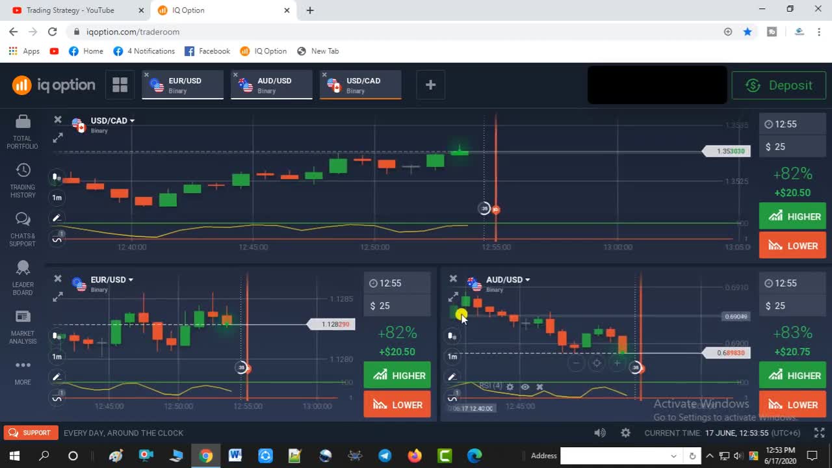This screenshot has height=468, width=832.
Task: Toggle platform sound speaker icon
Action: coord(600,433)
